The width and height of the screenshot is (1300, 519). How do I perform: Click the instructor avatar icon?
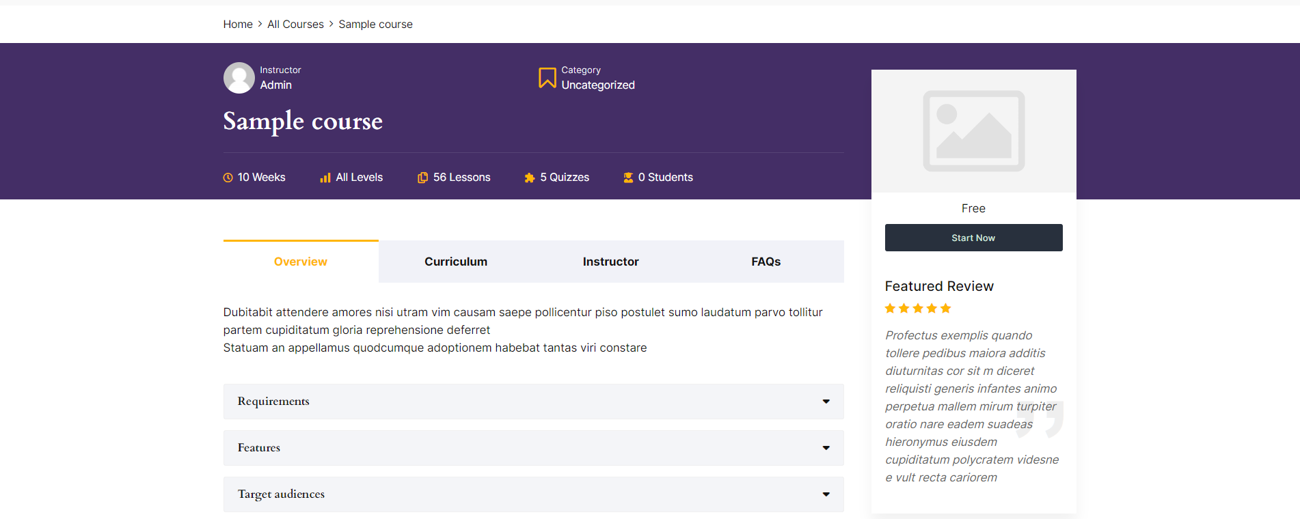(239, 78)
